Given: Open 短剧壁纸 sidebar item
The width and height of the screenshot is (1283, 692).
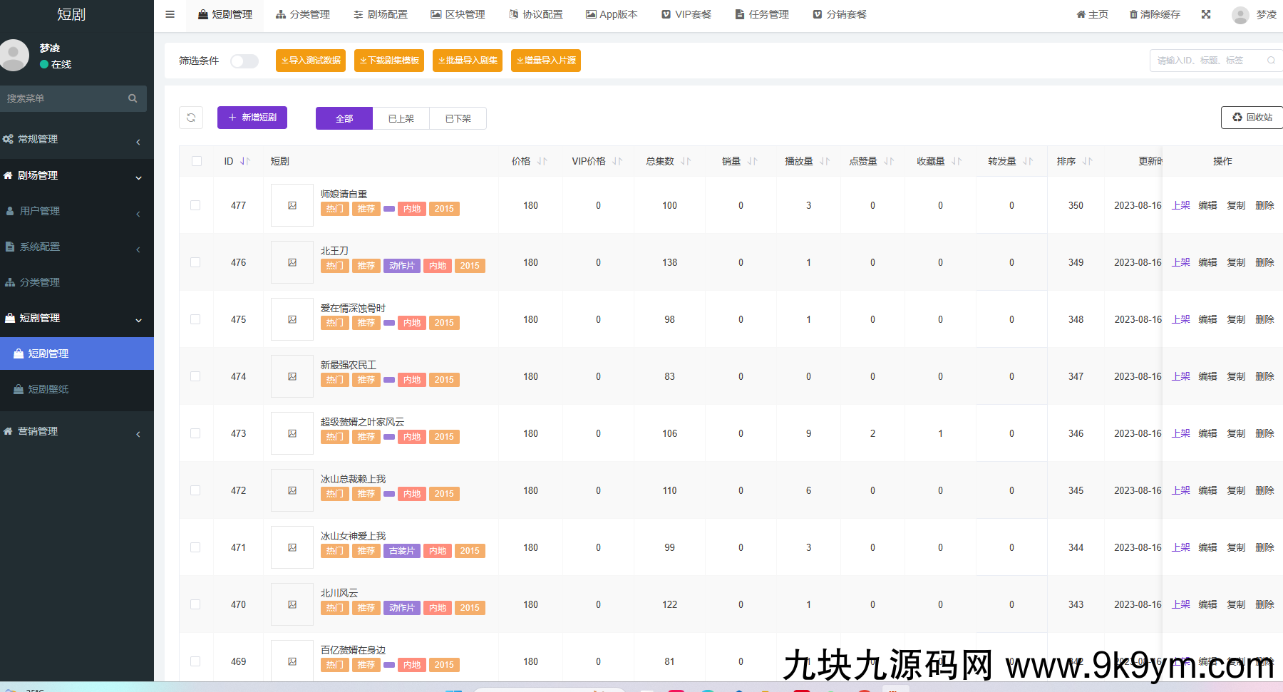Looking at the screenshot, I should [x=77, y=389].
